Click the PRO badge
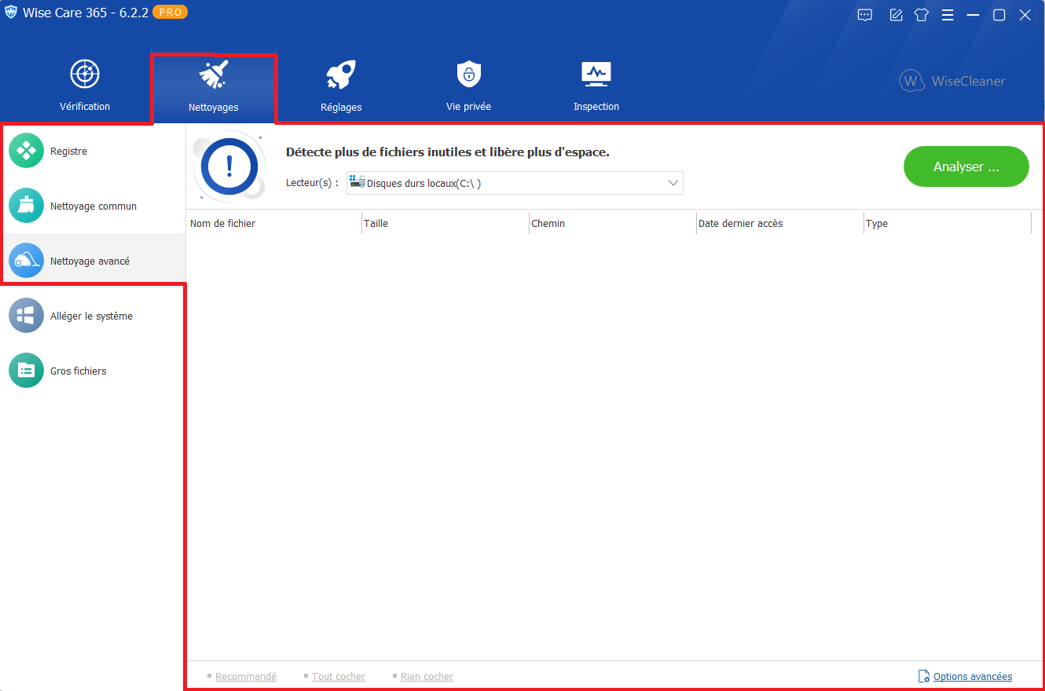 click(x=170, y=13)
